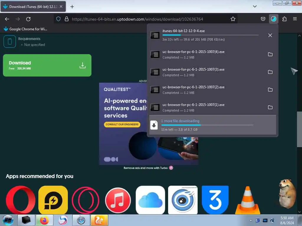Click the itunes-64-bit-12-12-9-4.exe file icon

[155, 35]
